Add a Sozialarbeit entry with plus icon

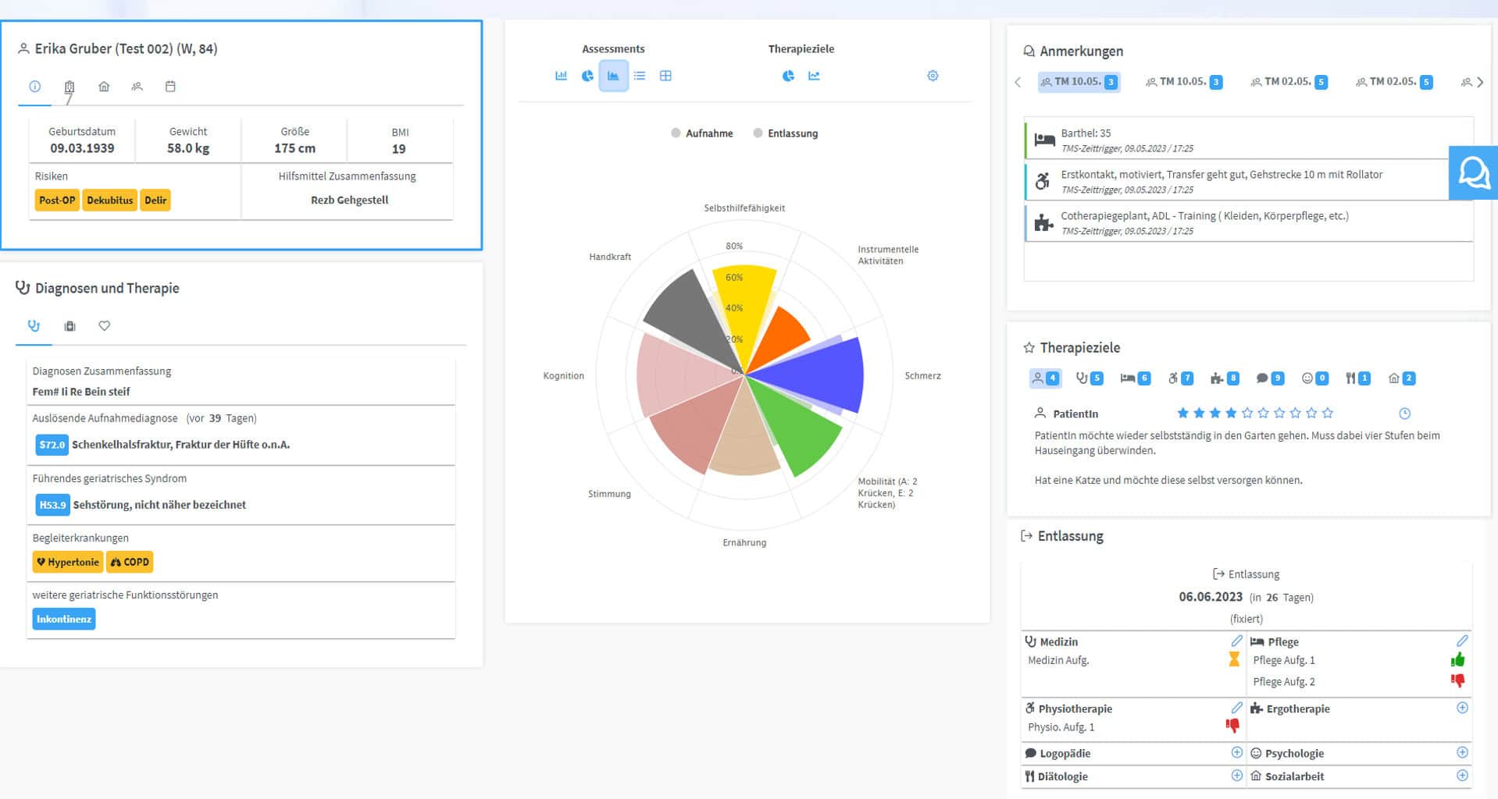click(1462, 776)
